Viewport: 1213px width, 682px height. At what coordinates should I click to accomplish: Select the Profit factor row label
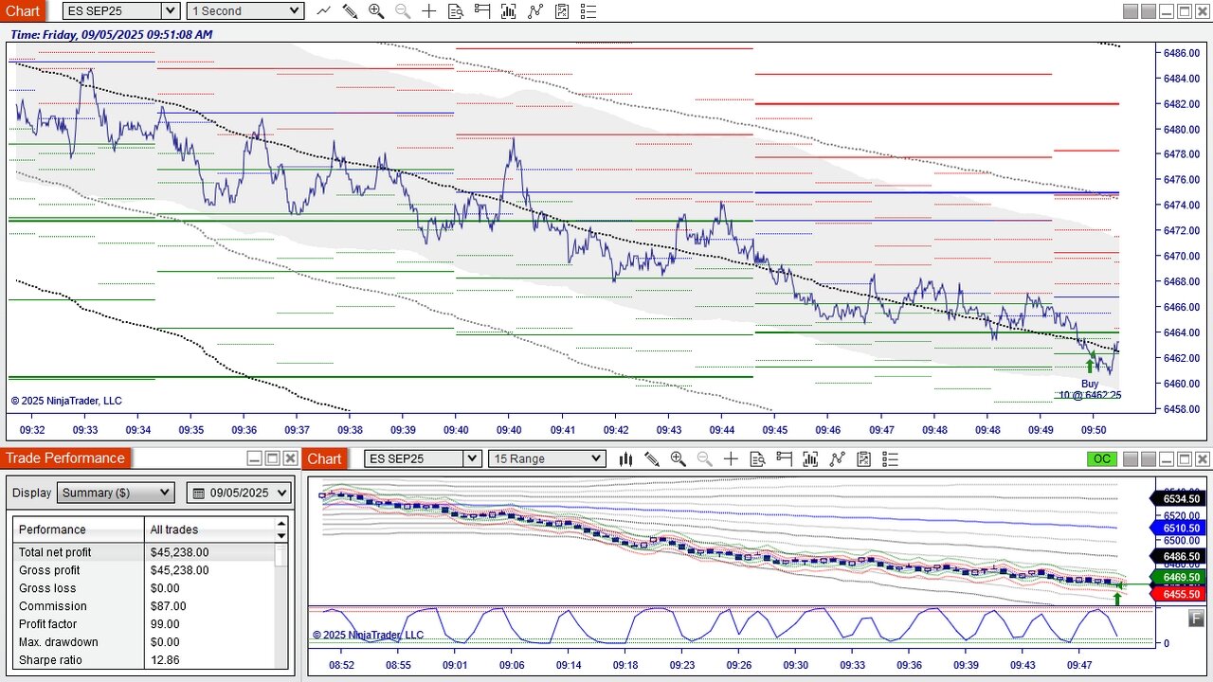(x=48, y=624)
